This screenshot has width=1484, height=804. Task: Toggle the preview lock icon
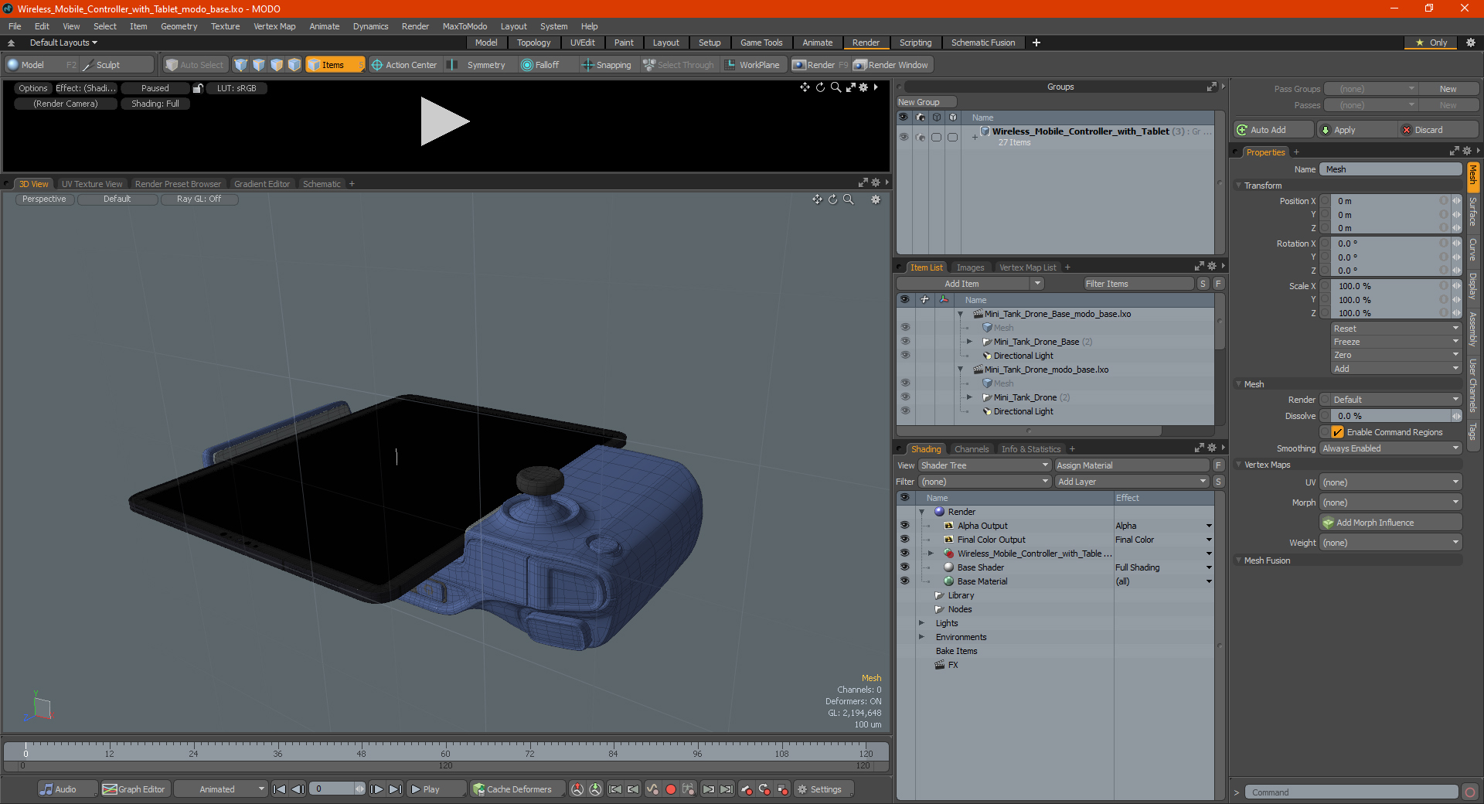pos(198,88)
